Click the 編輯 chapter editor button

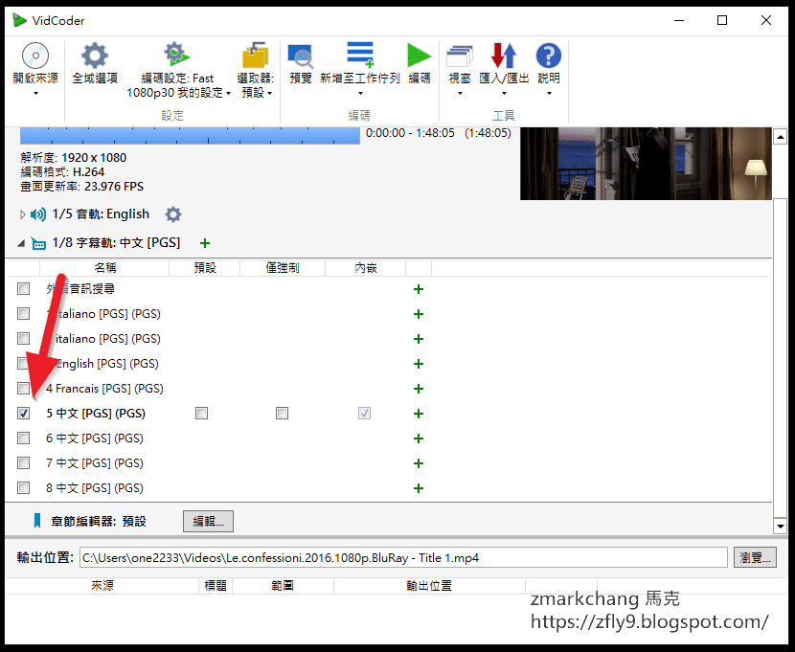208,521
